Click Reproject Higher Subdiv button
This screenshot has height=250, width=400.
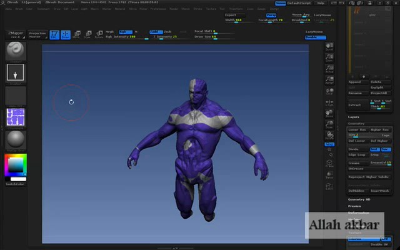click(x=369, y=177)
